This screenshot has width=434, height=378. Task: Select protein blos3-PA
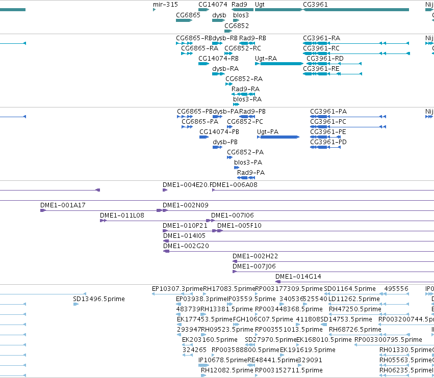point(237,168)
